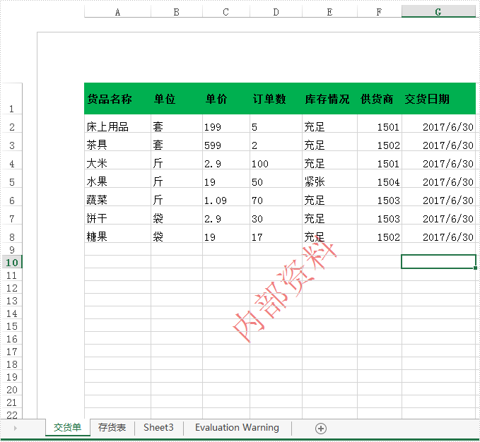This screenshot has width=480, height=442.
Task: Add a new sheet with the plus icon
Action: (320, 429)
